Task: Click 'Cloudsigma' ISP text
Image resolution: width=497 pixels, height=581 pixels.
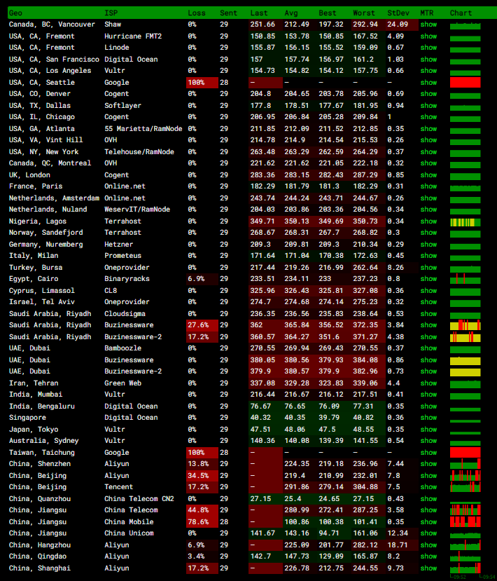Action: pos(125,313)
